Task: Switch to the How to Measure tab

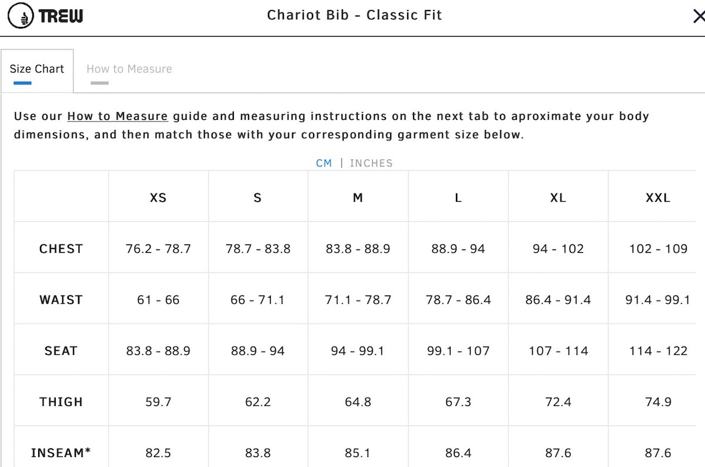Action: 129,69
